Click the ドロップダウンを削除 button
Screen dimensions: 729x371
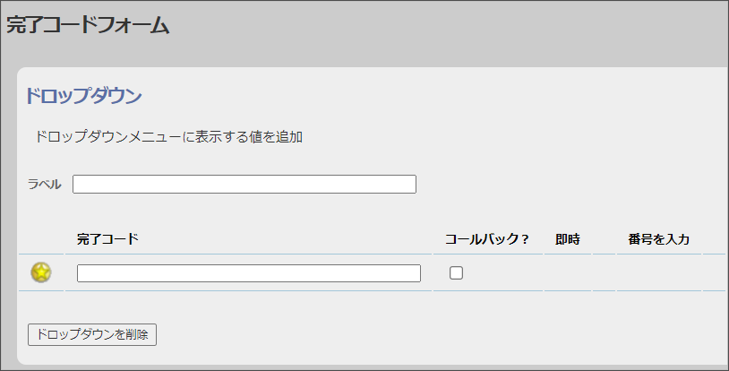click(92, 334)
